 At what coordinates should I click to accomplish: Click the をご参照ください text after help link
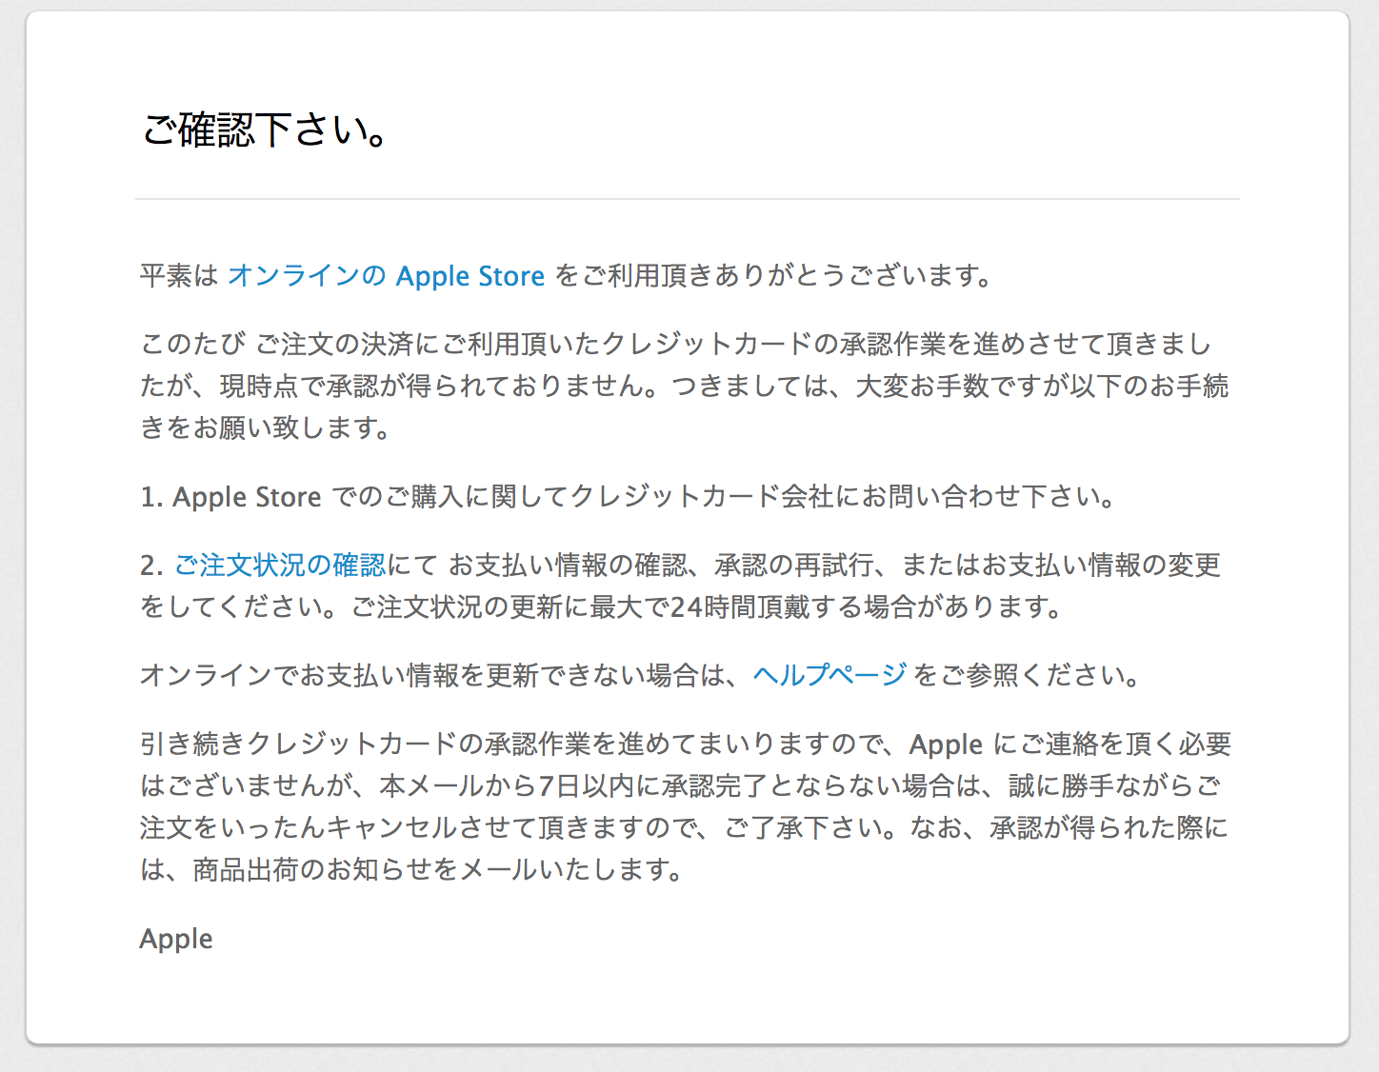1027,675
